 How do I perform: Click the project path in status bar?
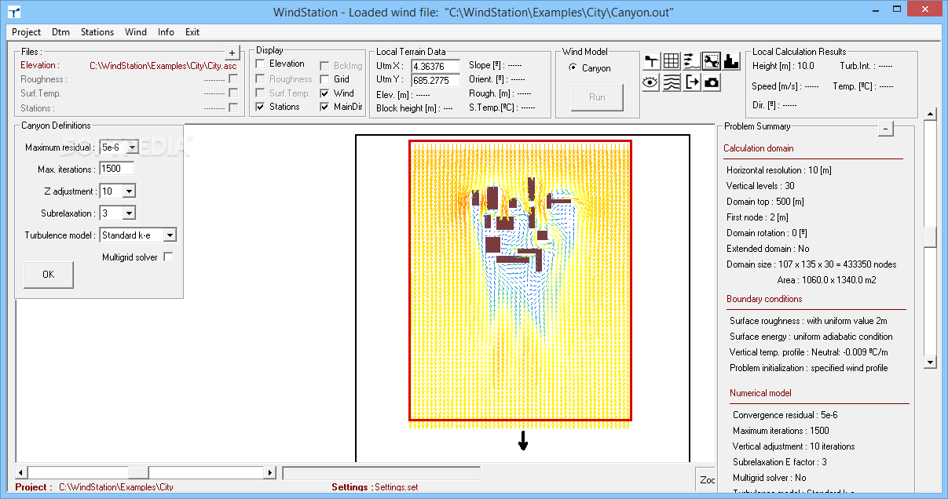click(x=116, y=487)
